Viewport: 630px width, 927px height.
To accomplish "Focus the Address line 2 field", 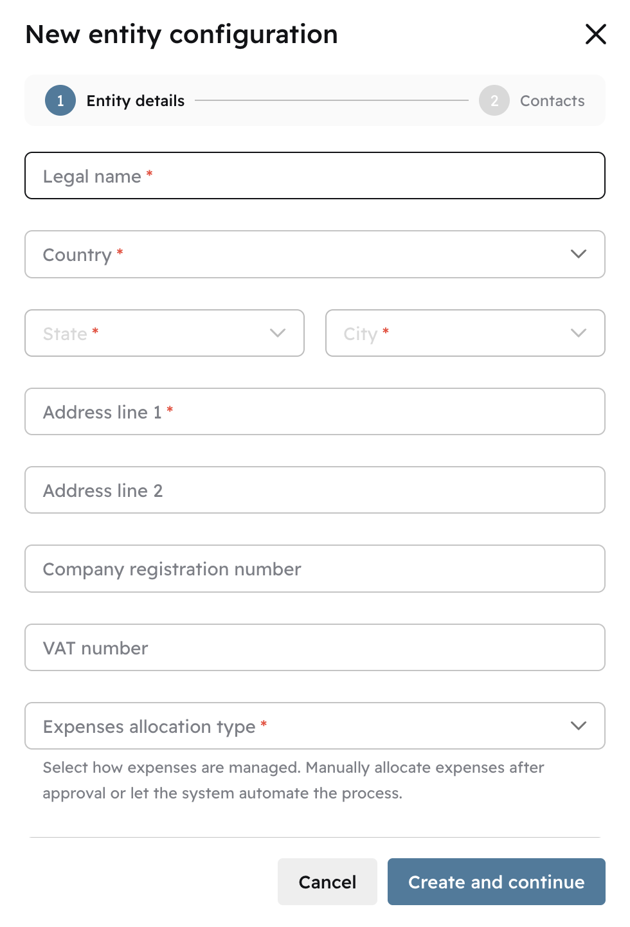I will click(x=315, y=491).
